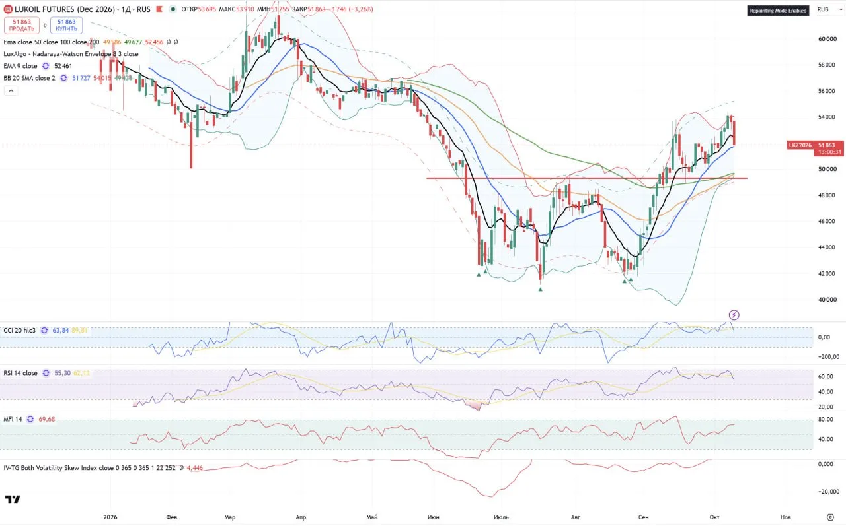Click the refresh icon beside MFI 14
The height and width of the screenshot is (526, 846).
30,419
